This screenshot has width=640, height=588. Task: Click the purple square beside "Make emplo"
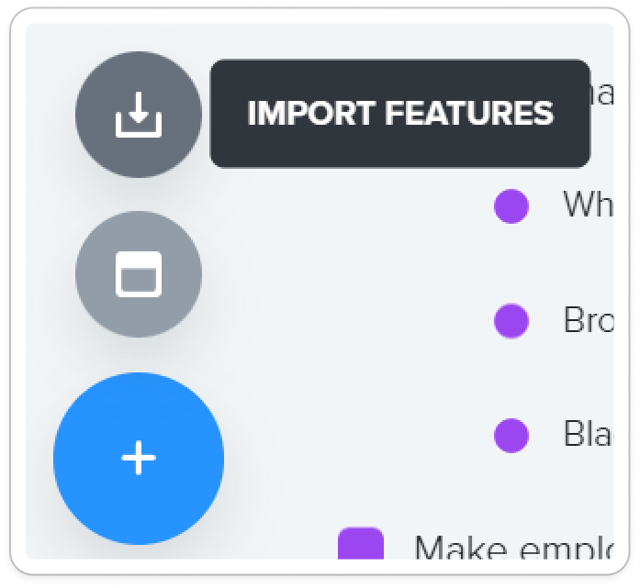[x=361, y=543]
